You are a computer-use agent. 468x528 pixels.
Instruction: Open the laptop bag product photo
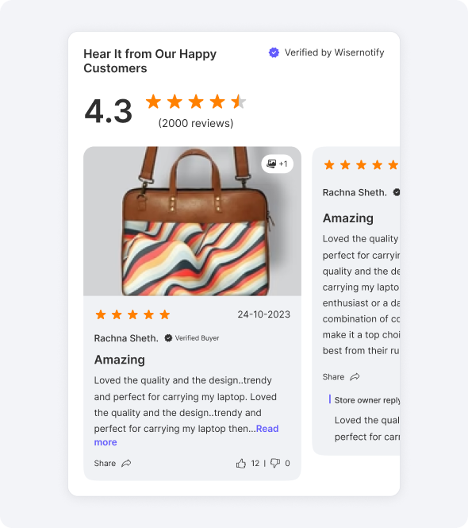(x=192, y=222)
